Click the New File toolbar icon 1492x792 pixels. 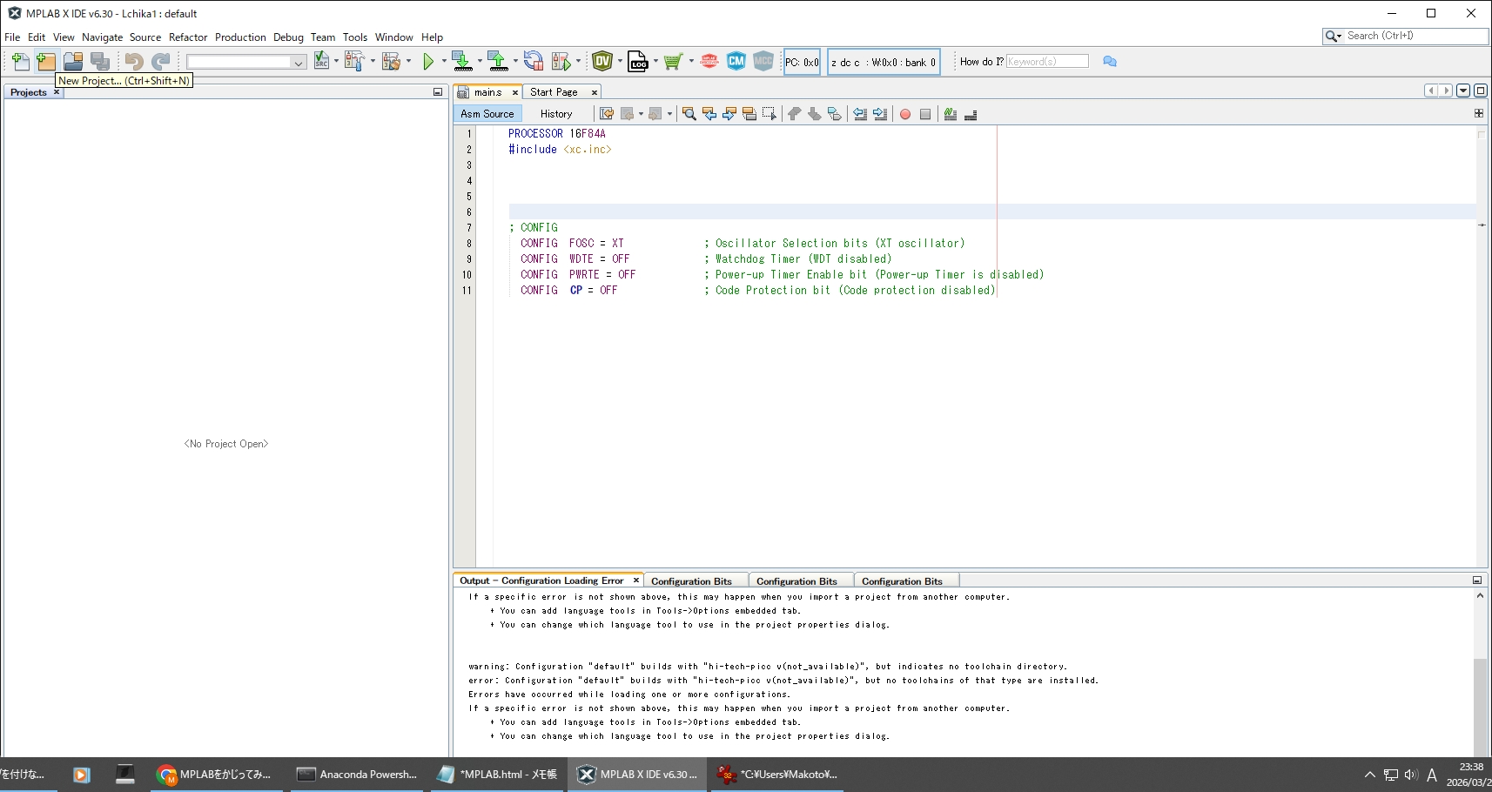(x=20, y=62)
